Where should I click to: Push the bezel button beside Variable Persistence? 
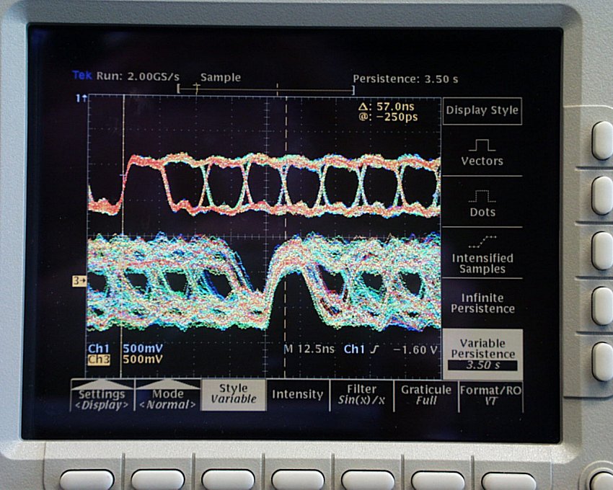(x=602, y=362)
